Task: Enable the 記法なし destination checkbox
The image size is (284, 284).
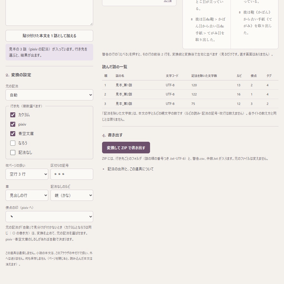Action: 13,153
